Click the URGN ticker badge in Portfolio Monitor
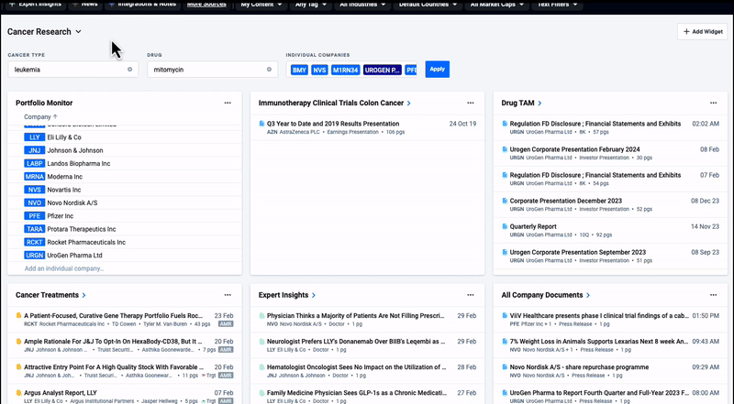 pyautogui.click(x=34, y=256)
